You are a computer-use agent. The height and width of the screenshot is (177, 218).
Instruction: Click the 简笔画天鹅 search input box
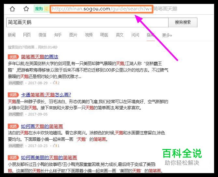[x=87, y=22]
